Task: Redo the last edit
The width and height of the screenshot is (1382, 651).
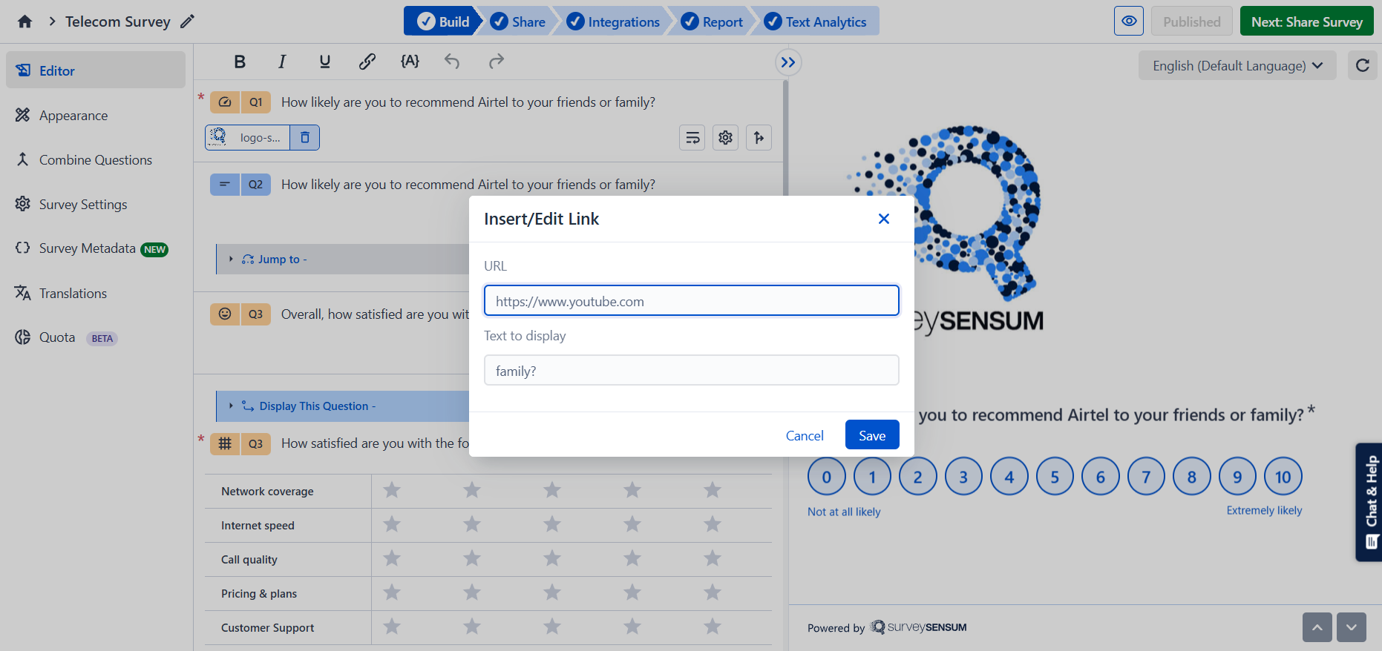Action: point(496,62)
